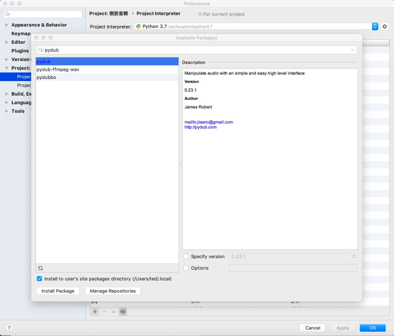Select the pydub-ffmpeg-wav package
Viewport: 394px width, 336px height.
pyautogui.click(x=107, y=69)
